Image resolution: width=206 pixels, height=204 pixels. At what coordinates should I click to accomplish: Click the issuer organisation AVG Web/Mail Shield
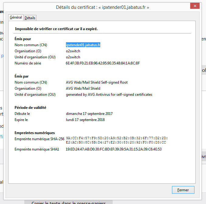tap(83, 88)
